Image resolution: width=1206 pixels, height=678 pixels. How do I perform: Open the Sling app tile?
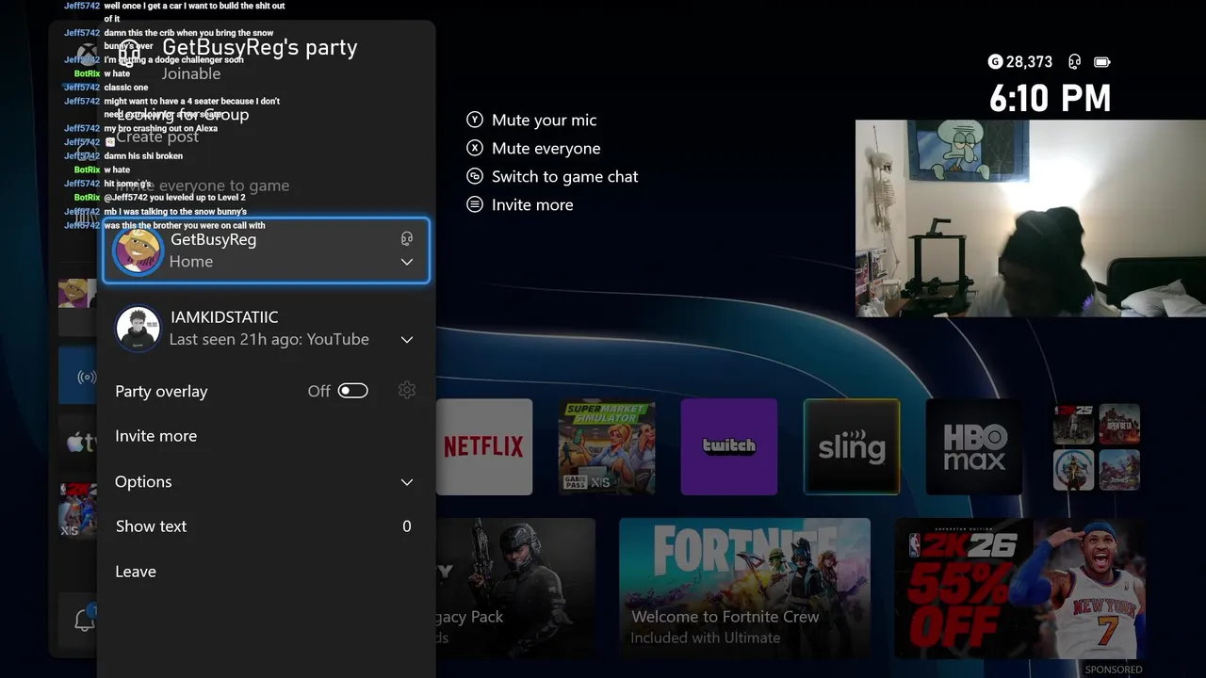click(852, 446)
